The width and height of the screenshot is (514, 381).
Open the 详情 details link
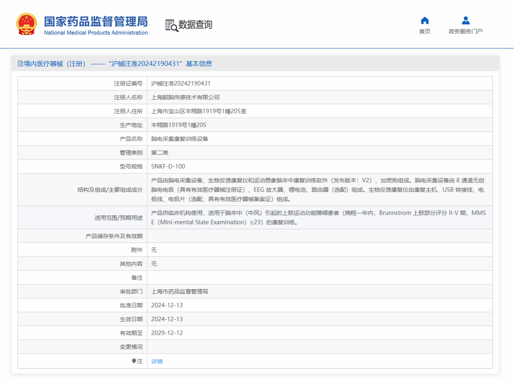[x=156, y=361]
